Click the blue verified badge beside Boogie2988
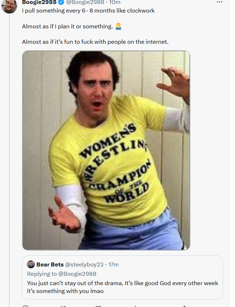Screen dimensions: 235x307 click(x=61, y=2)
